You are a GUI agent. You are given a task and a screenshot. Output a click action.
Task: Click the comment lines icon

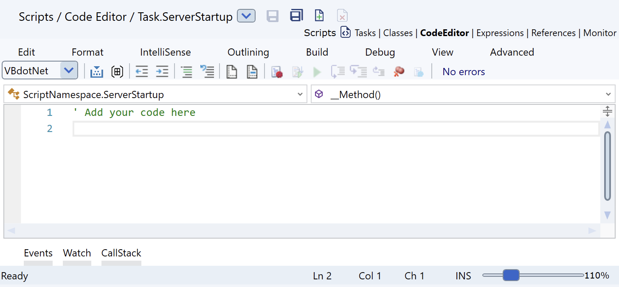pos(186,72)
